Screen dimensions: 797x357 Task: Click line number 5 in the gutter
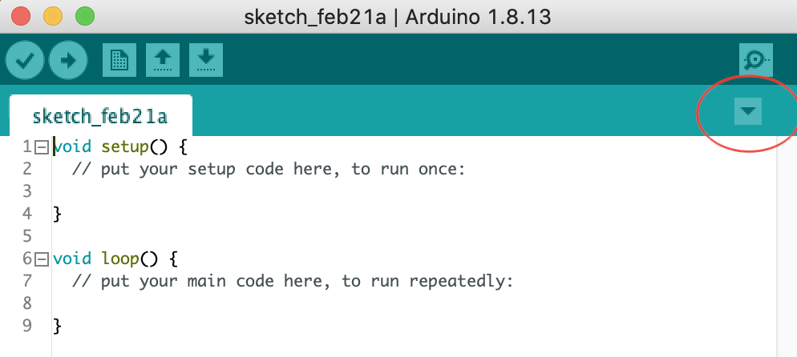click(27, 236)
